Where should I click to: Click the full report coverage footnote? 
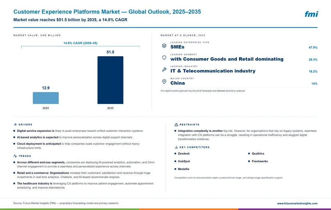pyautogui.click(x=203, y=91)
